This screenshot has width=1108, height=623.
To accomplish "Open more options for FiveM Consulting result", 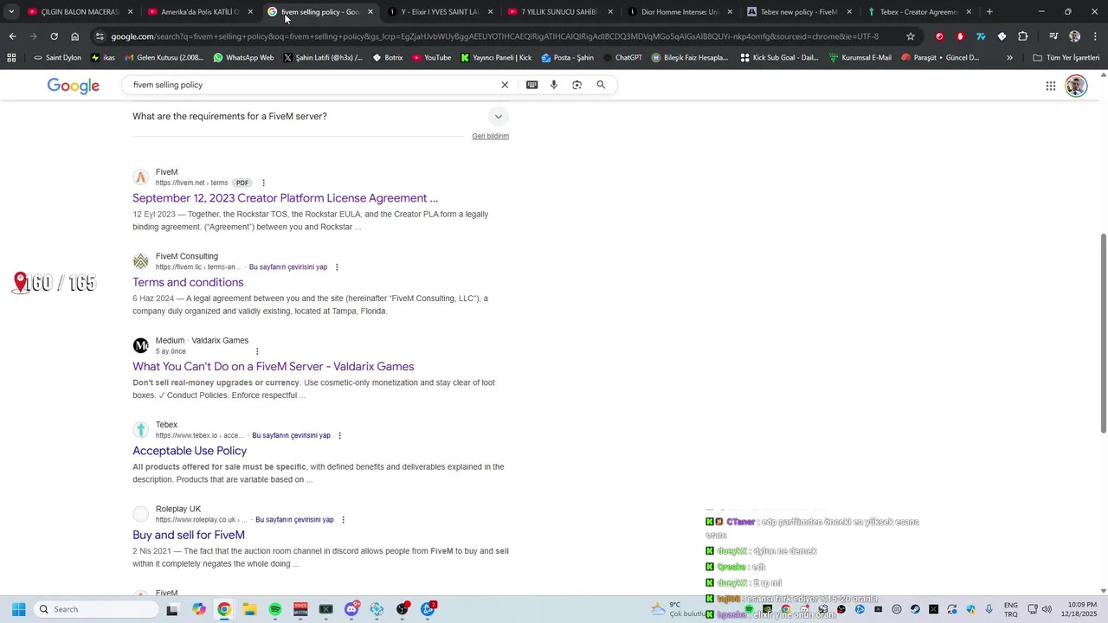I will [x=337, y=267].
